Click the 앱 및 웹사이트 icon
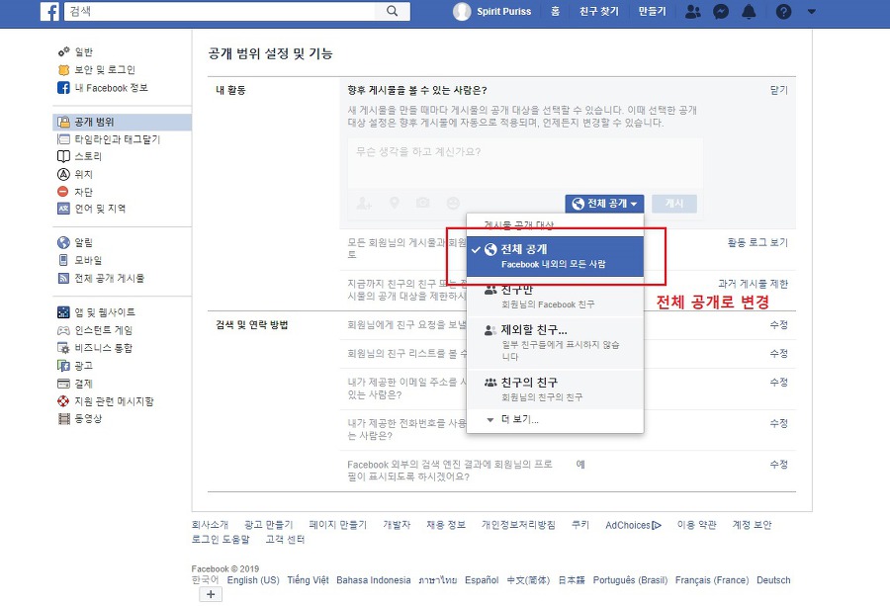Screen dimensions: 890x606 click(63, 312)
